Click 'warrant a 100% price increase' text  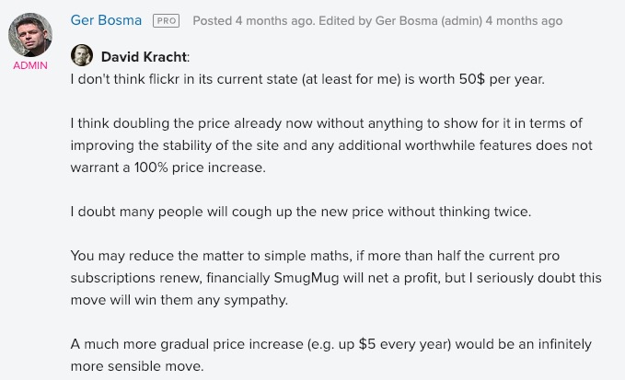click(x=168, y=167)
